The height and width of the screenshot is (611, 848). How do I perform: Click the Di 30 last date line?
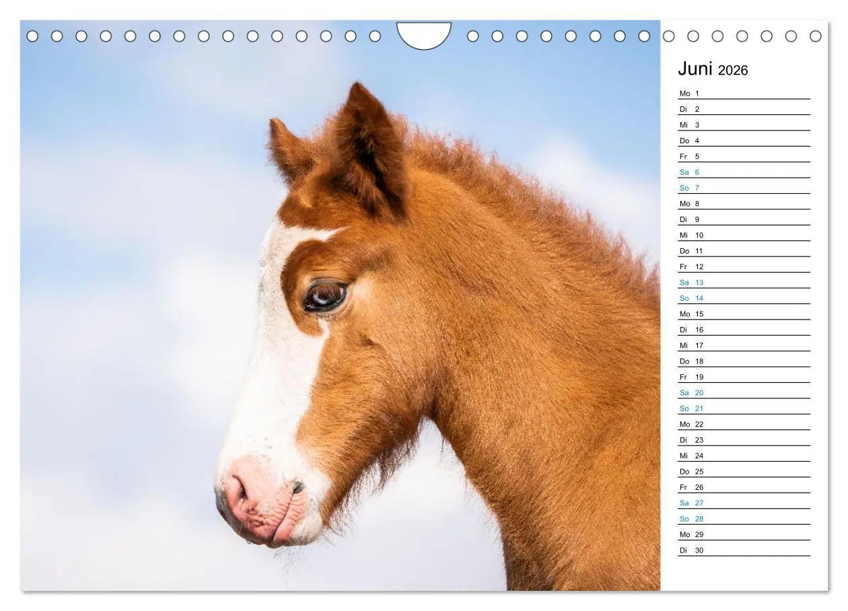(x=744, y=550)
